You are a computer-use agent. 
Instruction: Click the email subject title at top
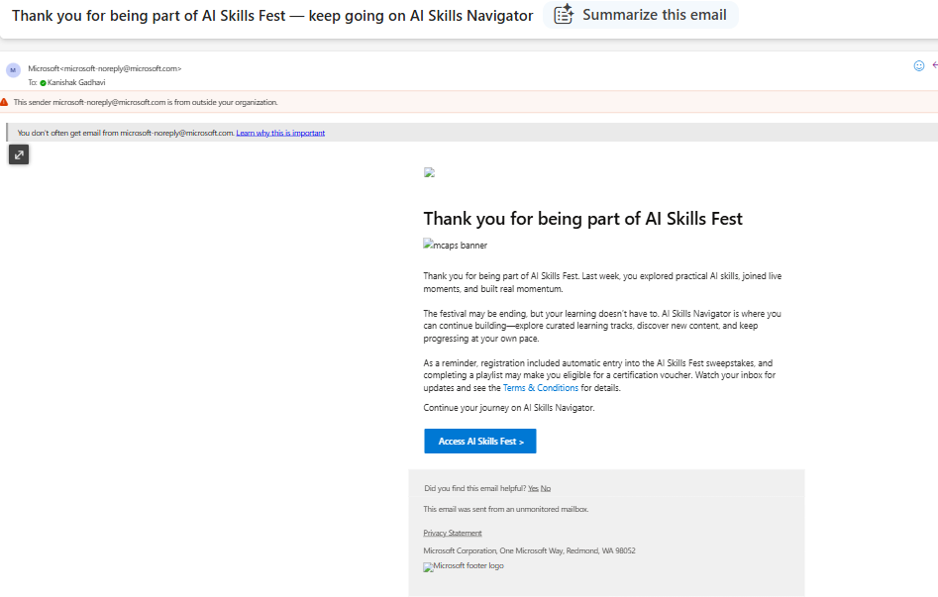click(x=272, y=16)
